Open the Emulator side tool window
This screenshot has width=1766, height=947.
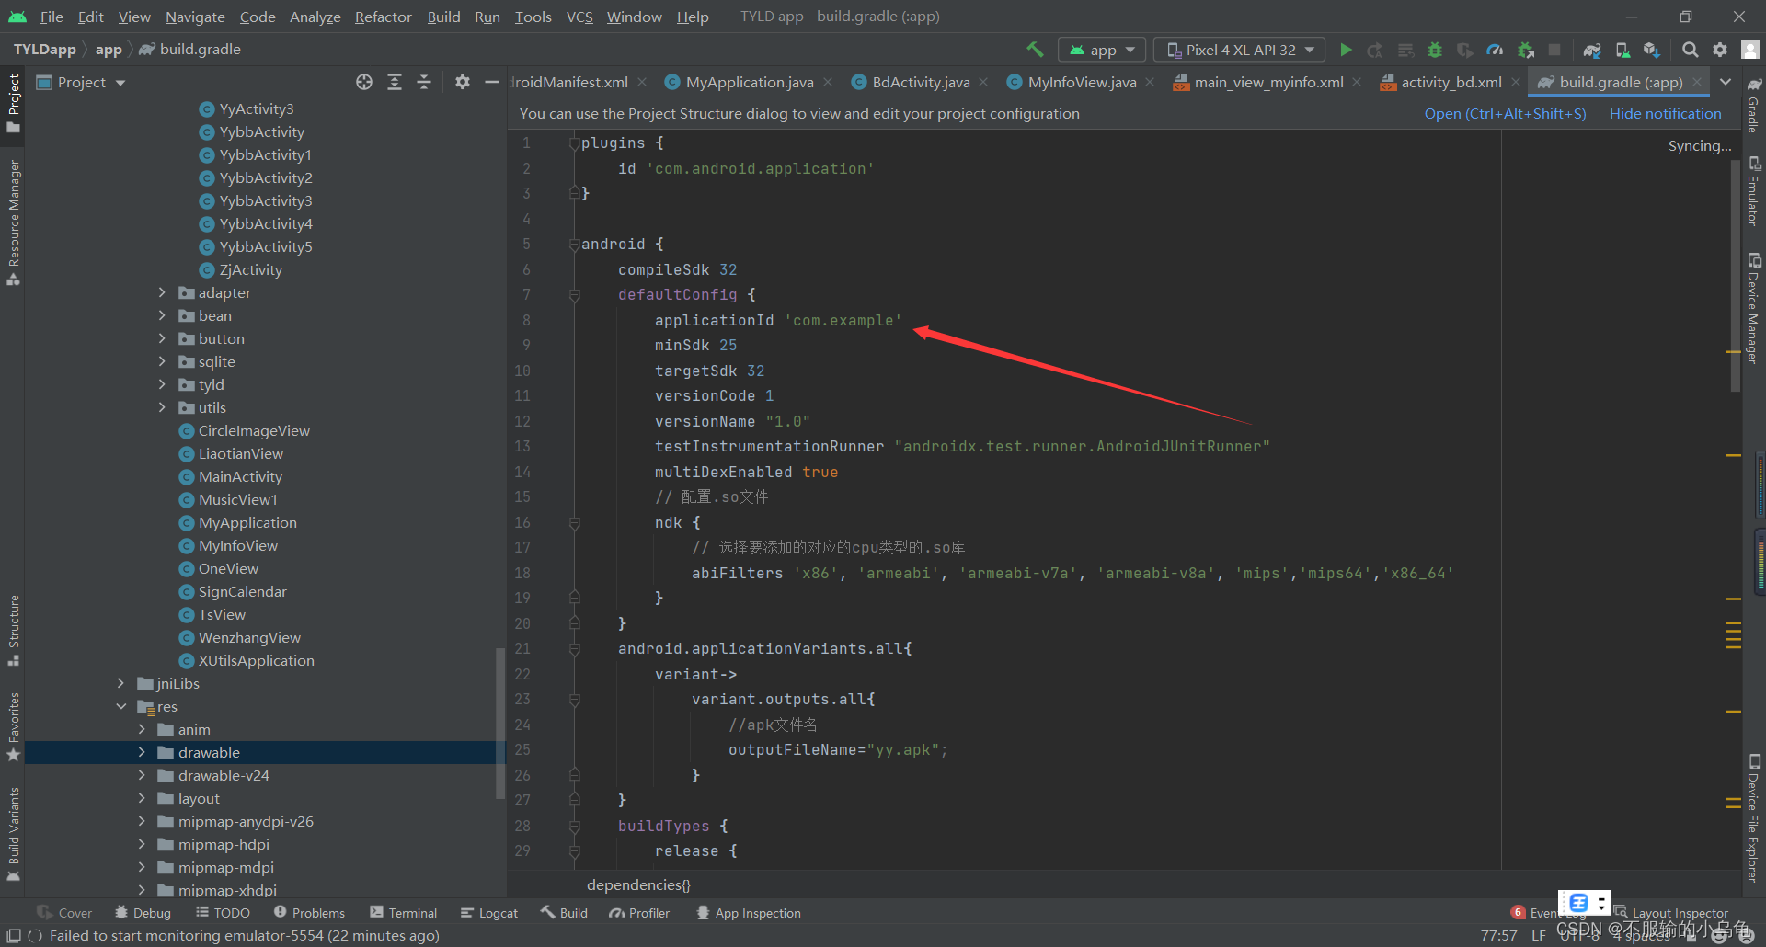[x=1754, y=190]
